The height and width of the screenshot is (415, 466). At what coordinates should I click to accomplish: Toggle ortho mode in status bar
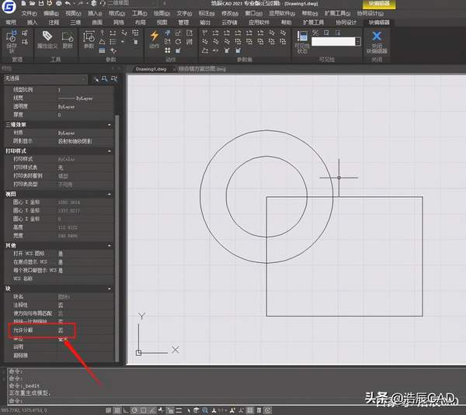[126, 410]
